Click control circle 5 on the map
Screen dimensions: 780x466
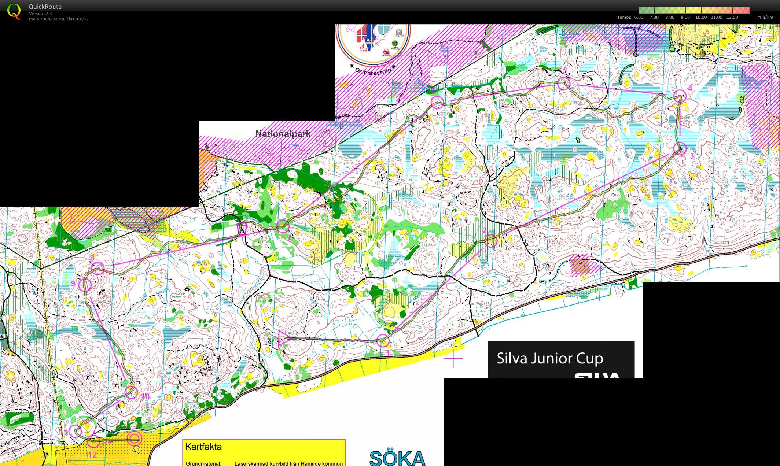pyautogui.click(x=564, y=83)
